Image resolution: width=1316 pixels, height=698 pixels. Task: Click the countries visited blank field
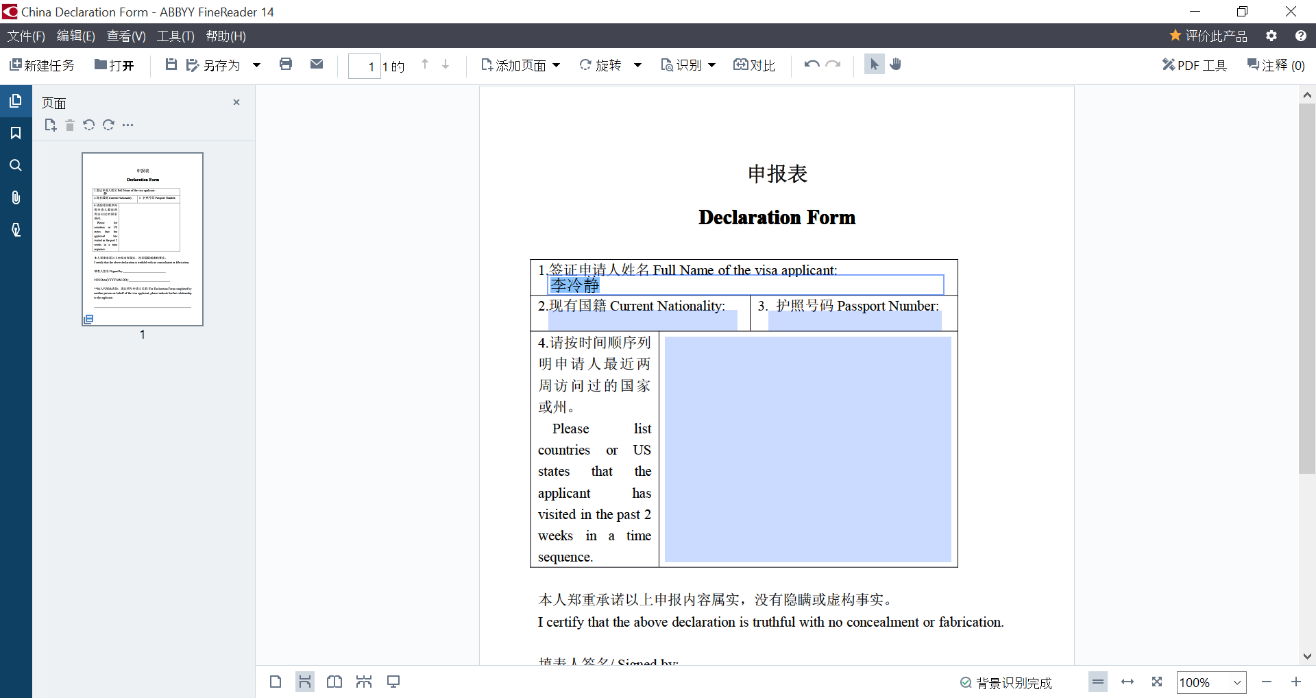tap(808, 449)
